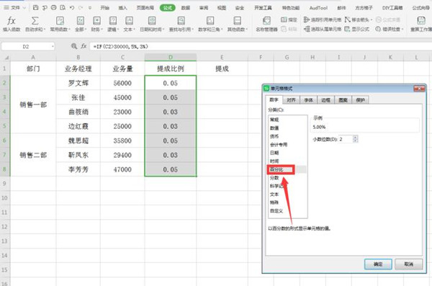Screen dimensions: 432x286
Task: Click the 错误检查 tool
Action: [390, 29]
